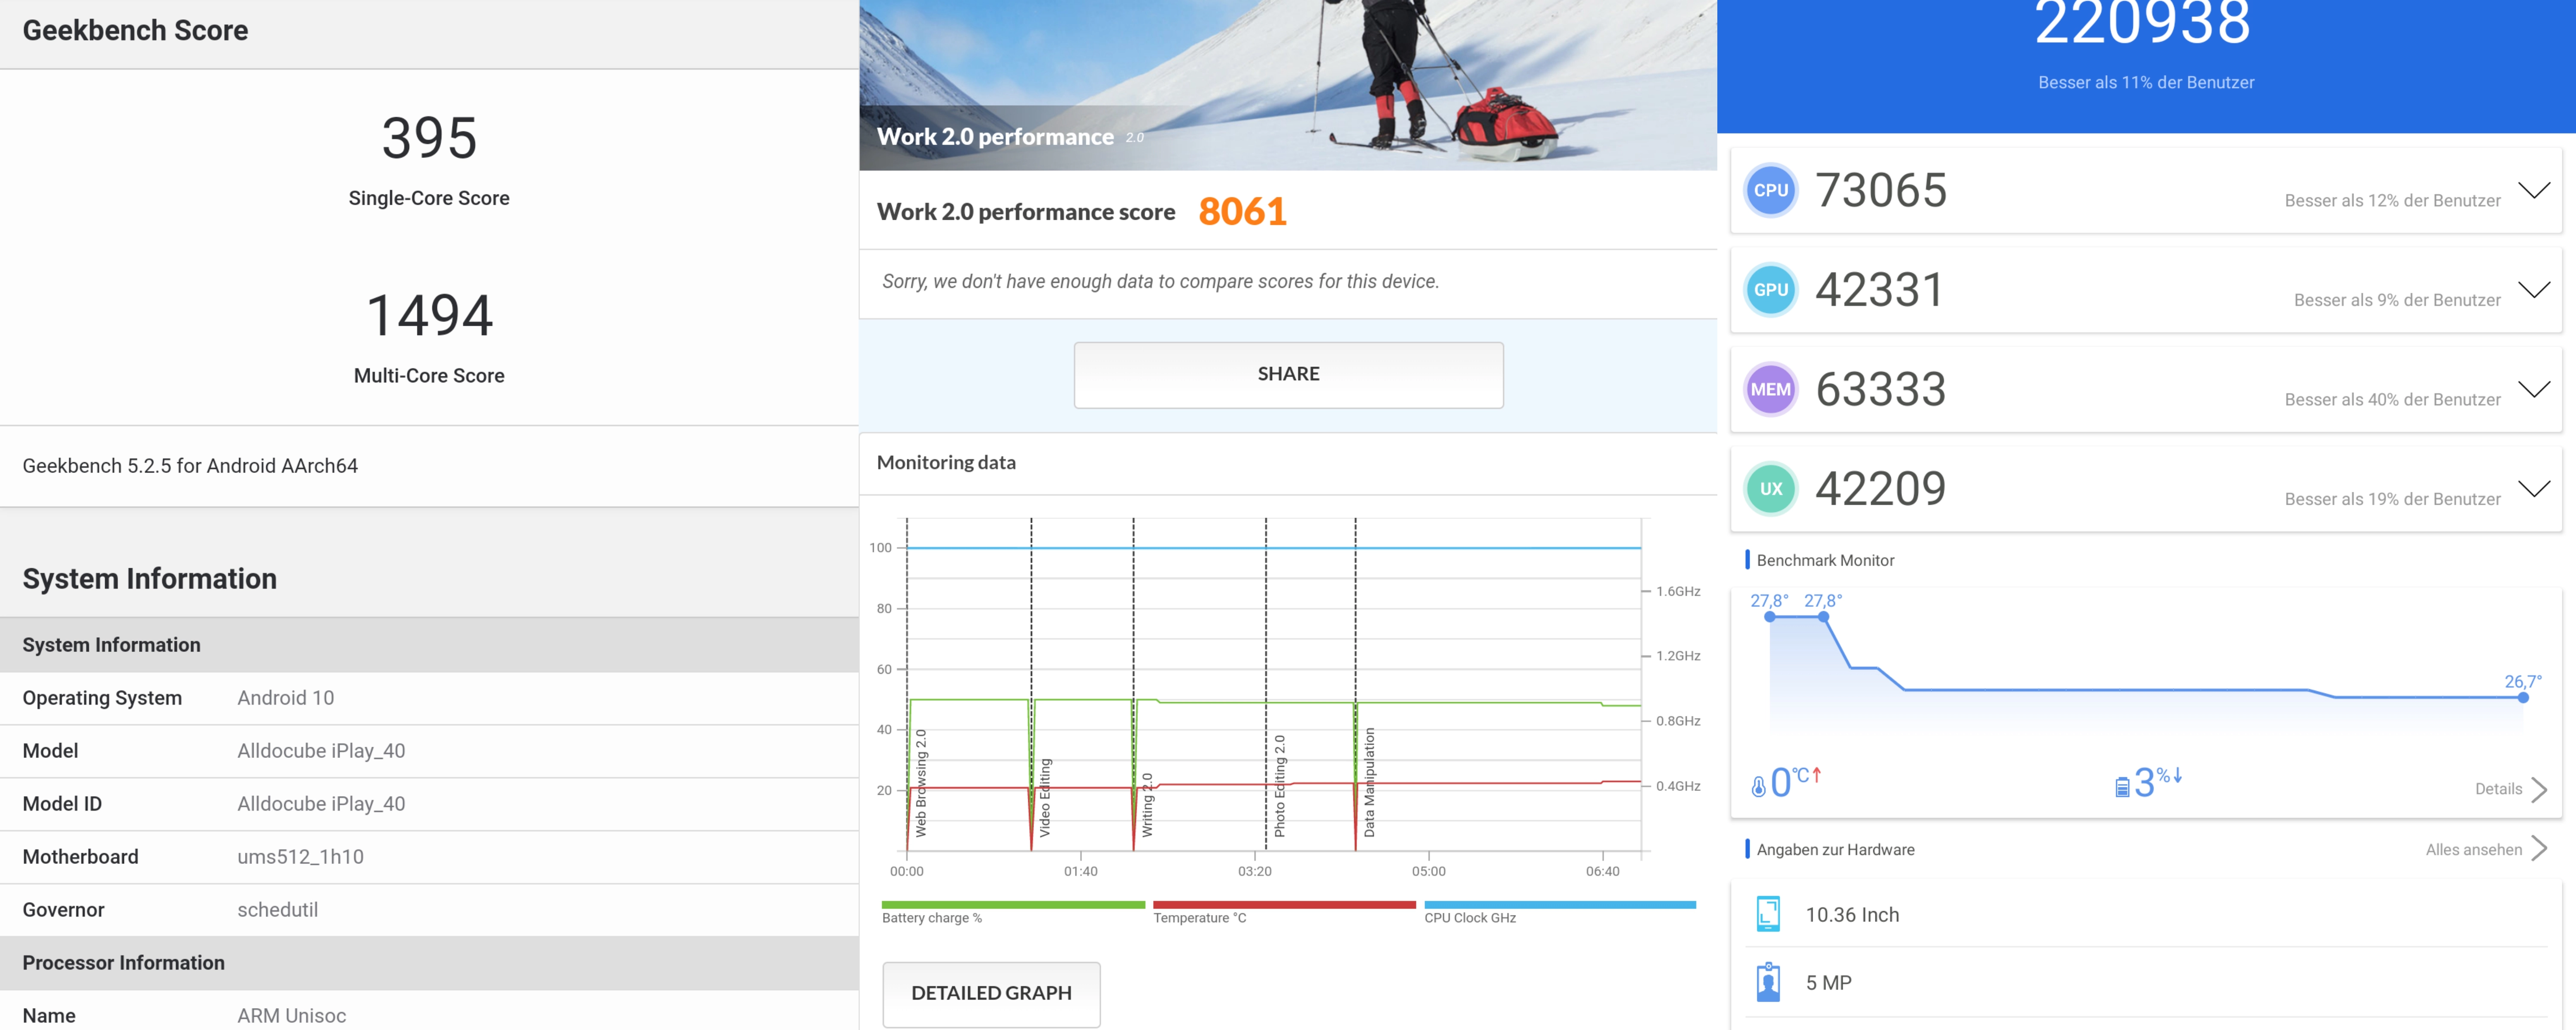Expand the GPU 42331 score row
This screenshot has width=2576, height=1030.
[x=2534, y=290]
